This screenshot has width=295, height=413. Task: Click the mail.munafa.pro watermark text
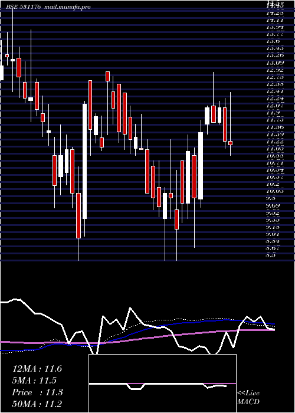coord(67,7)
